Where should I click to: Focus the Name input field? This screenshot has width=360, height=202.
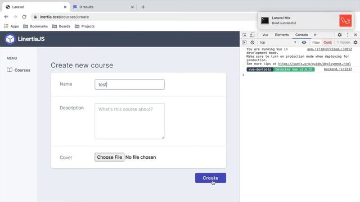[x=129, y=85]
